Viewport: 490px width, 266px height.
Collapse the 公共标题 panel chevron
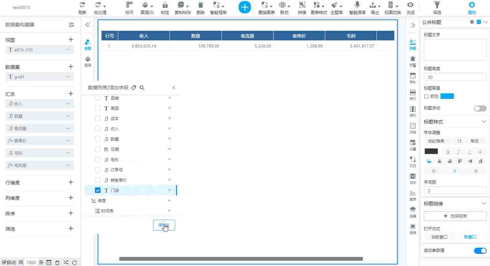pos(486,22)
